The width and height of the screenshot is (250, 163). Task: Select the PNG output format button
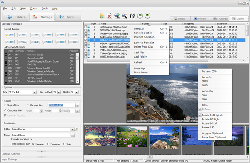[60, 35]
